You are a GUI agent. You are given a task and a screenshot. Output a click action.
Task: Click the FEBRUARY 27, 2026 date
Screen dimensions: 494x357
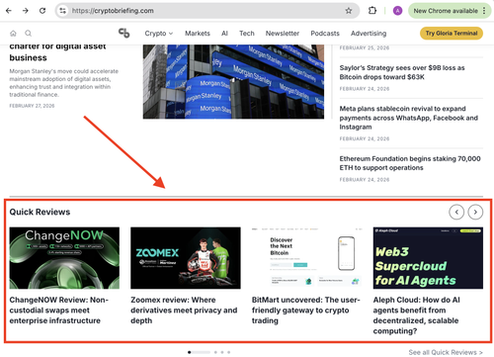tap(32, 106)
